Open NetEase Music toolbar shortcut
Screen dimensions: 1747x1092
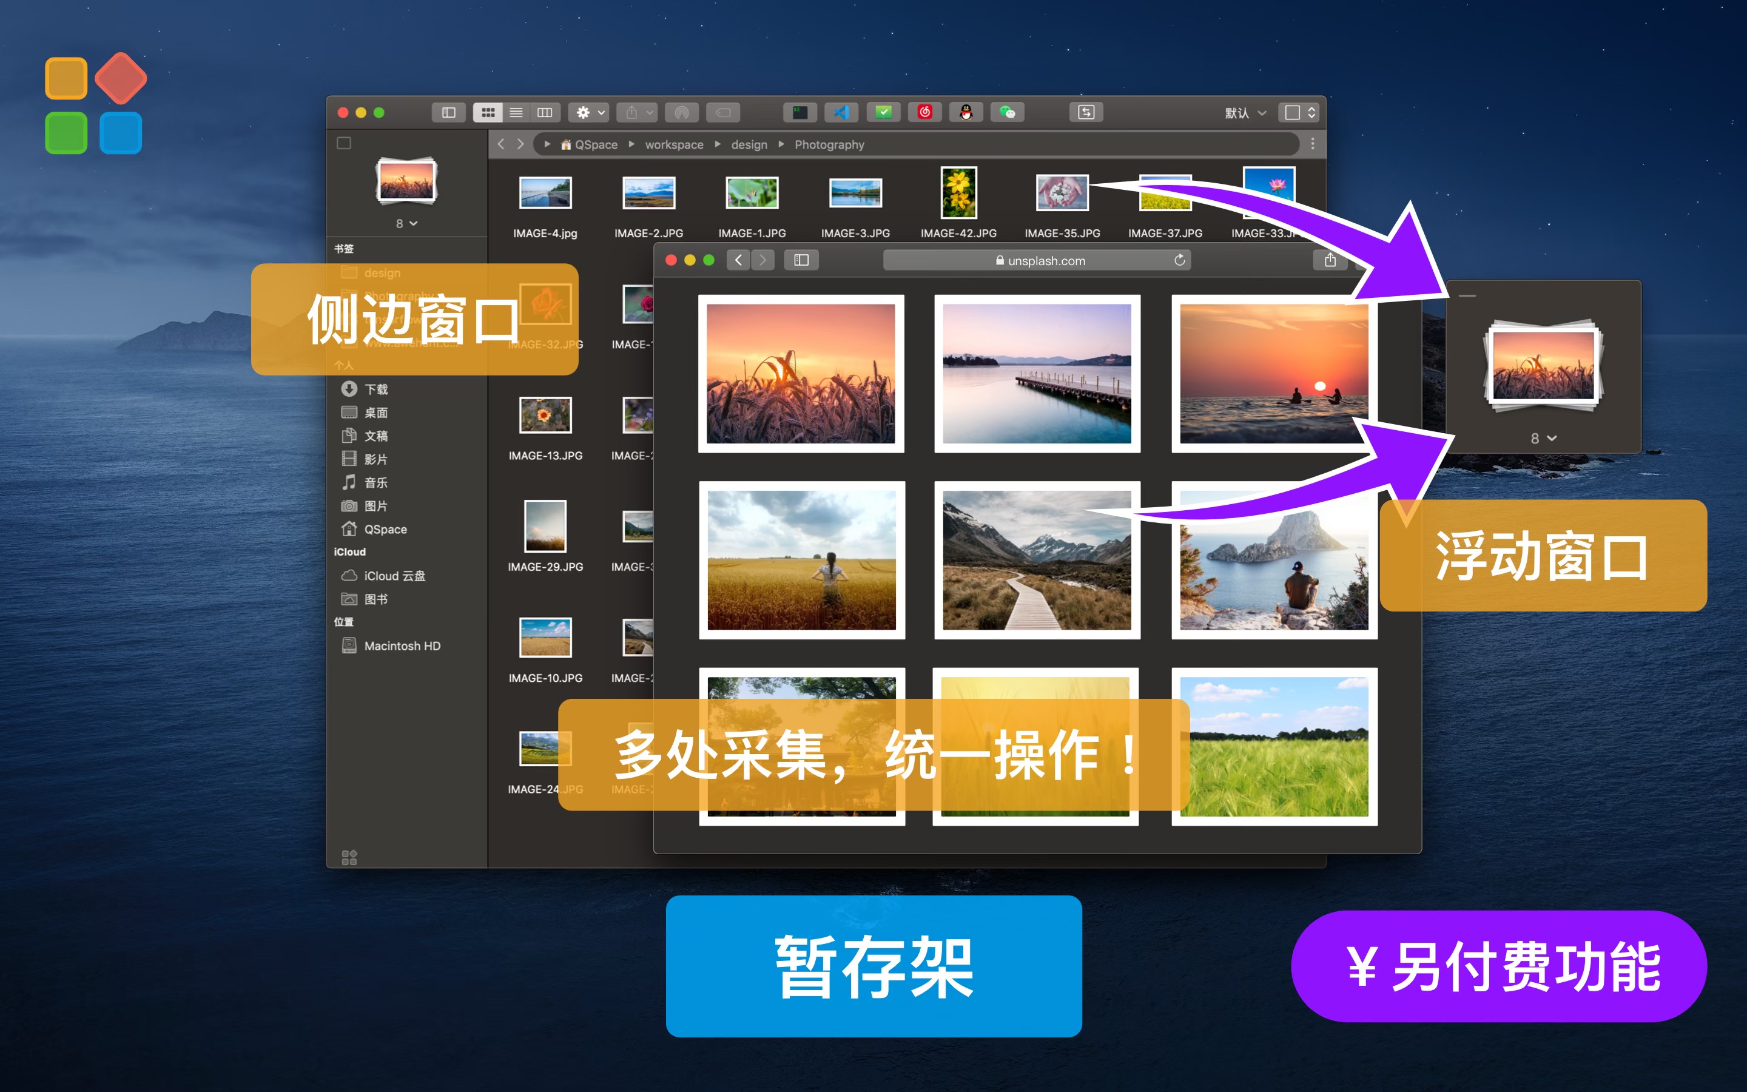[924, 113]
